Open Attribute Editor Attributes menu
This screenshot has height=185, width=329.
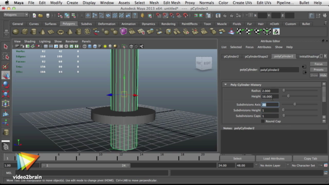click(x=264, y=47)
